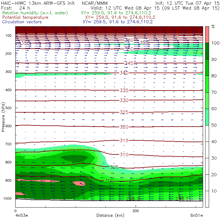The image size is (221, 221).
Task: Click the pink color band above 100%
Action: (207, 35)
